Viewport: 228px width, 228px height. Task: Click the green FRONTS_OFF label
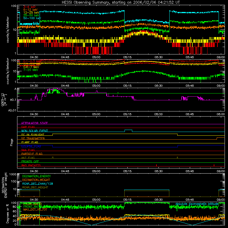30,162
